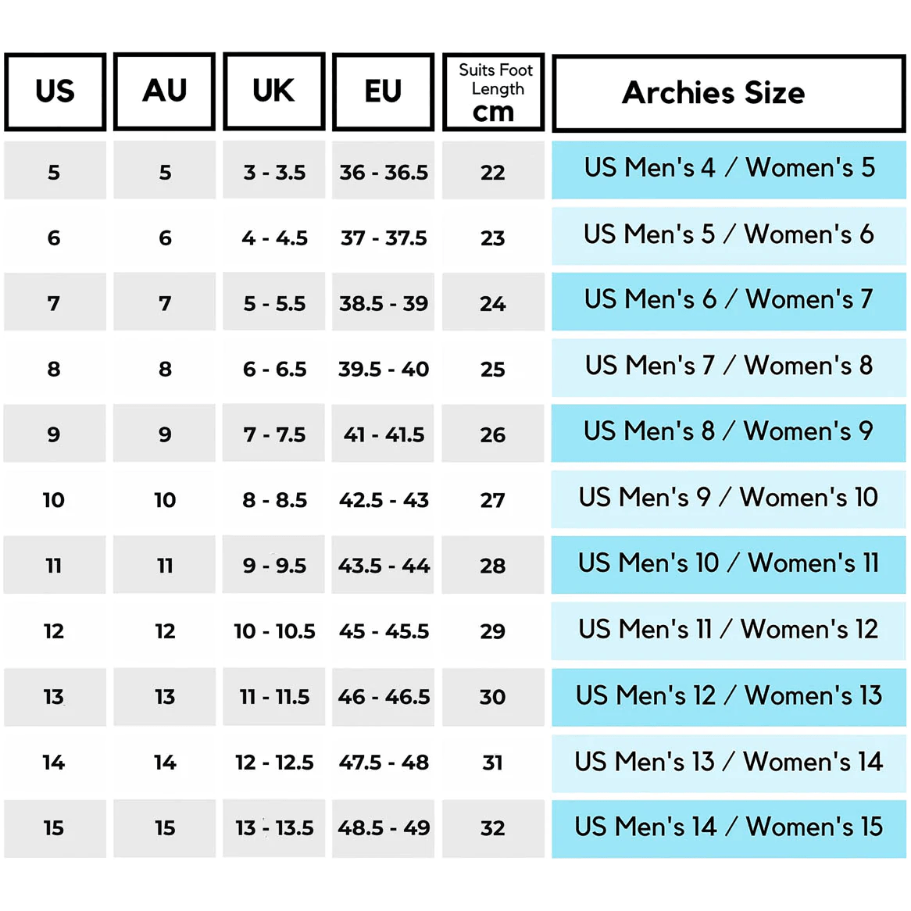This screenshot has width=911, height=911.
Task: Click the US Men's 8 / Women's 9 cell
Action: (x=728, y=432)
